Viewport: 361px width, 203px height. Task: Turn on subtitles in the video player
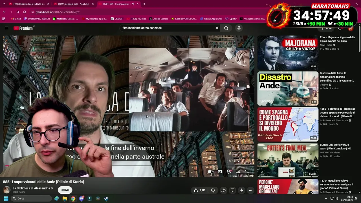220,171
